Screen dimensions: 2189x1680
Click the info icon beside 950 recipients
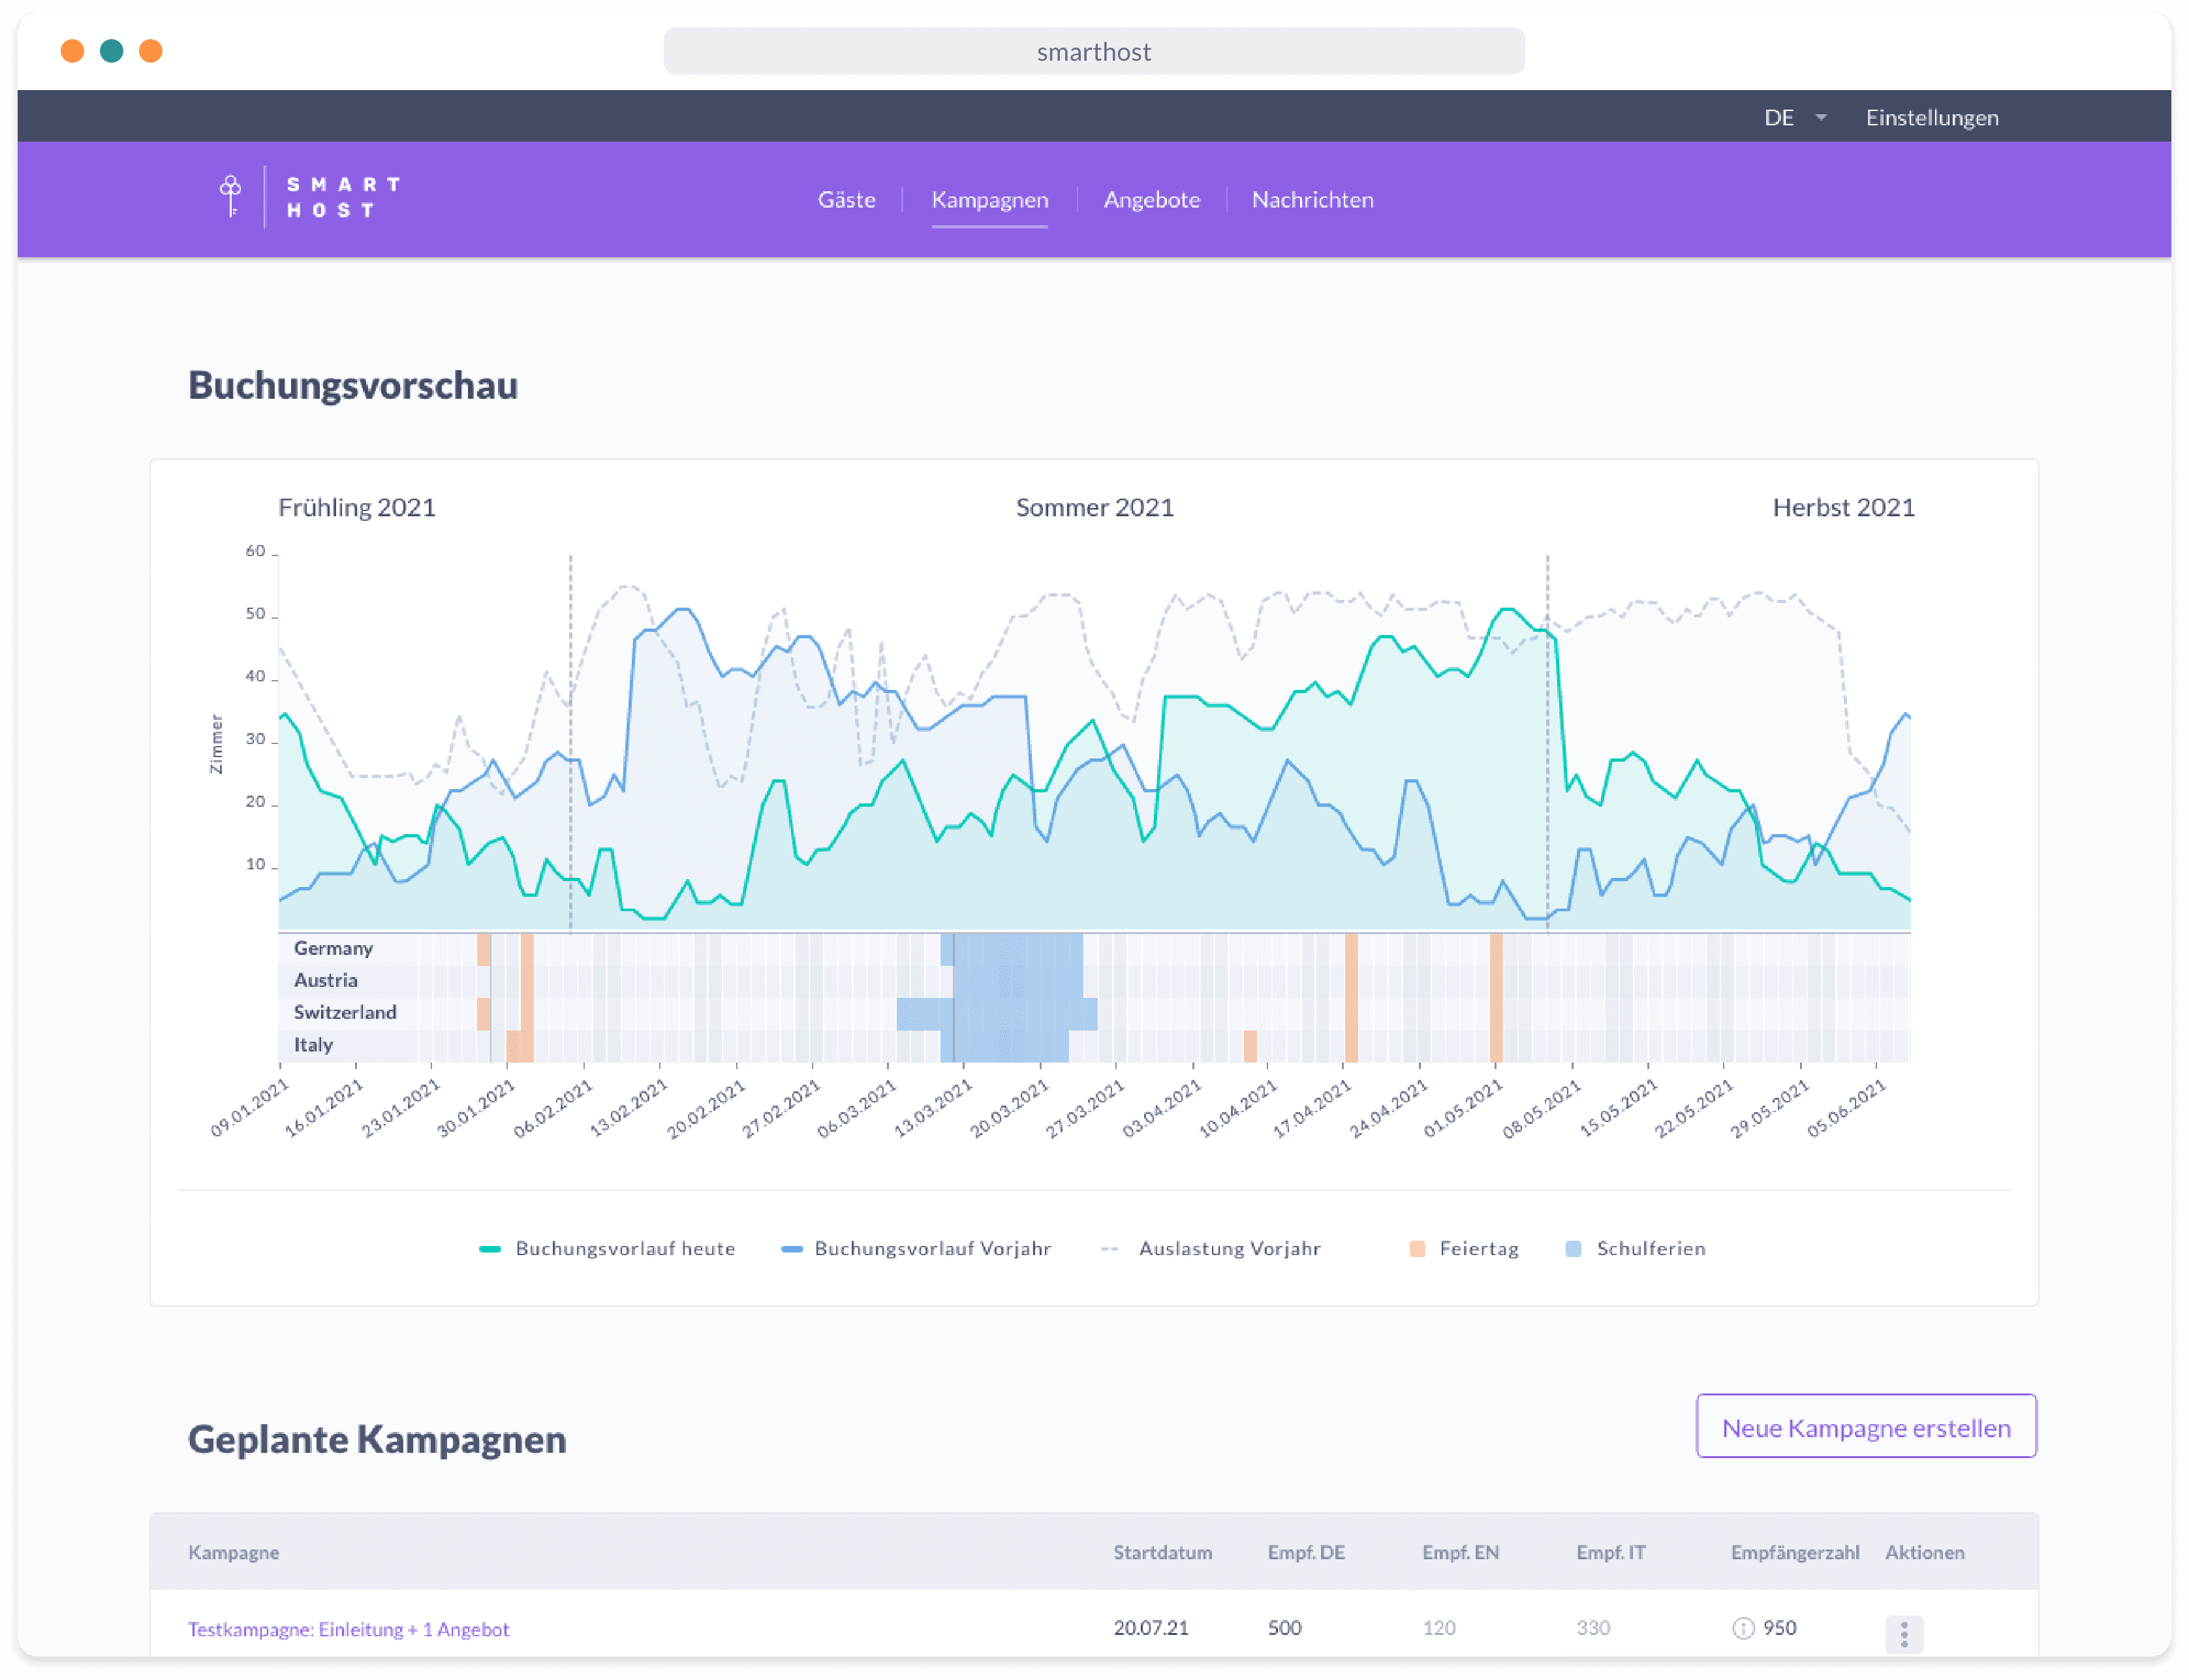(1743, 1628)
